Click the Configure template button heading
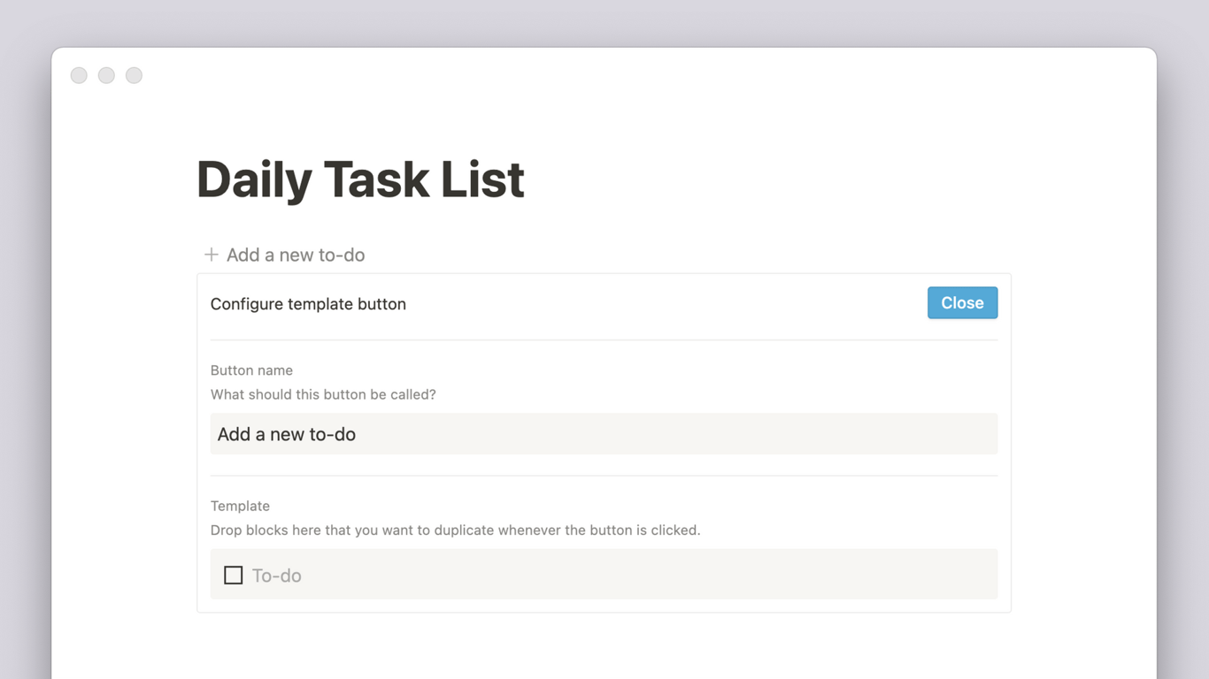 (308, 304)
